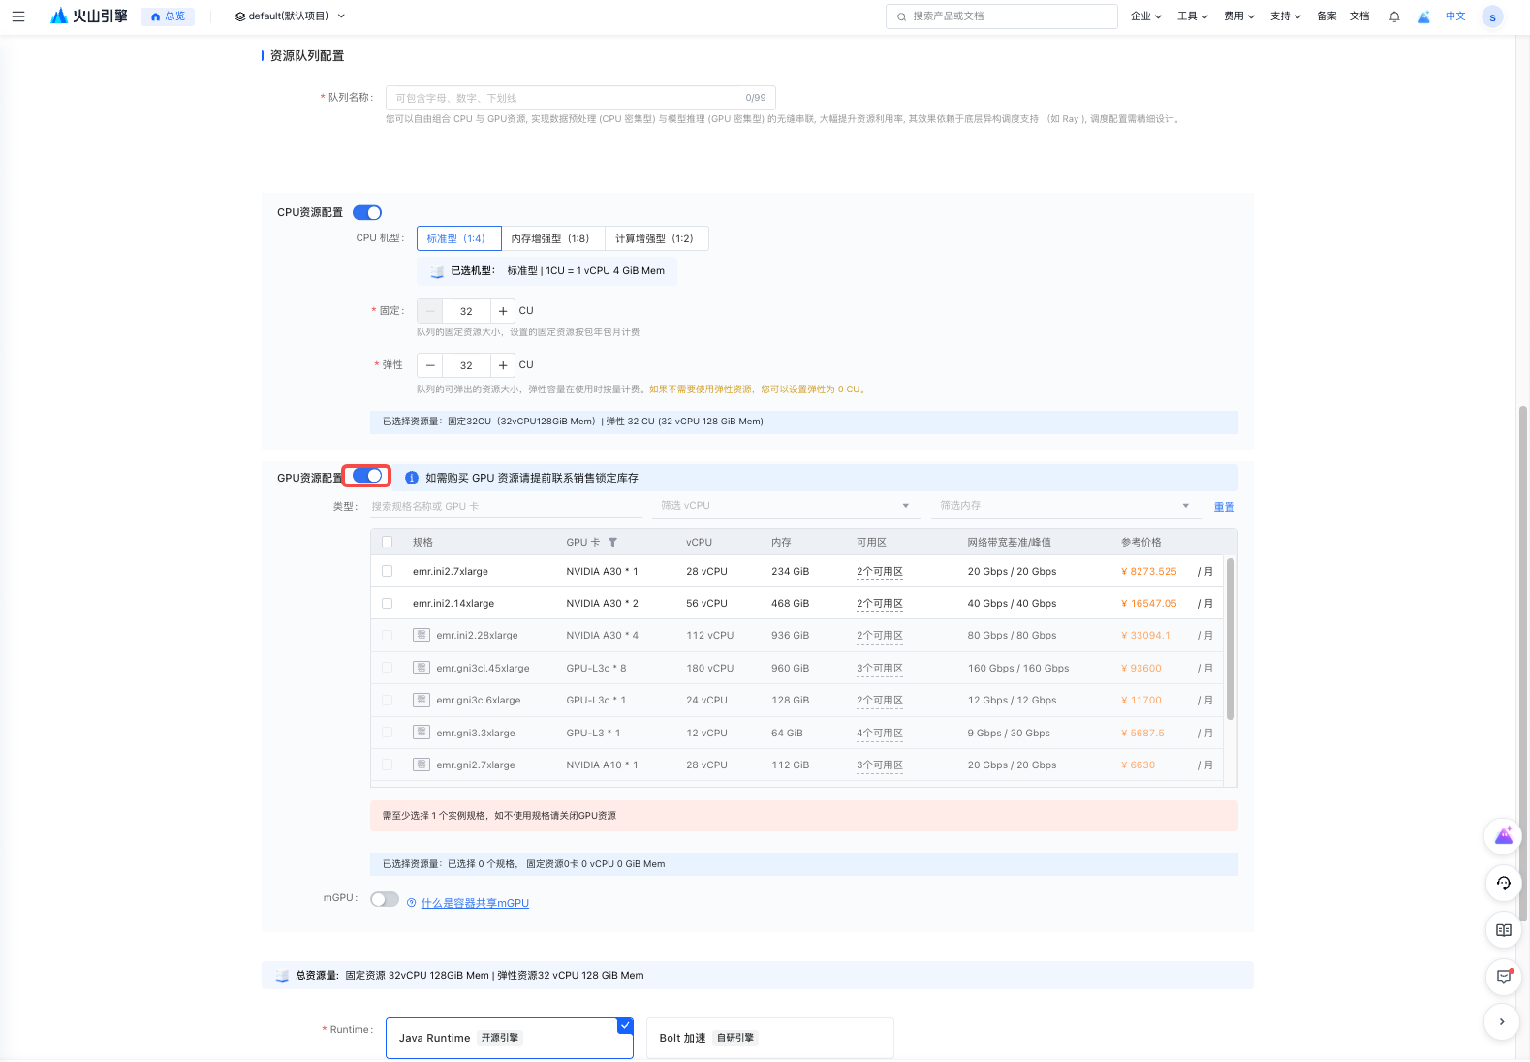1530x1062 pixels.
Task: Check the emr.gni2.7xlarge row checkbox
Action: (388, 765)
